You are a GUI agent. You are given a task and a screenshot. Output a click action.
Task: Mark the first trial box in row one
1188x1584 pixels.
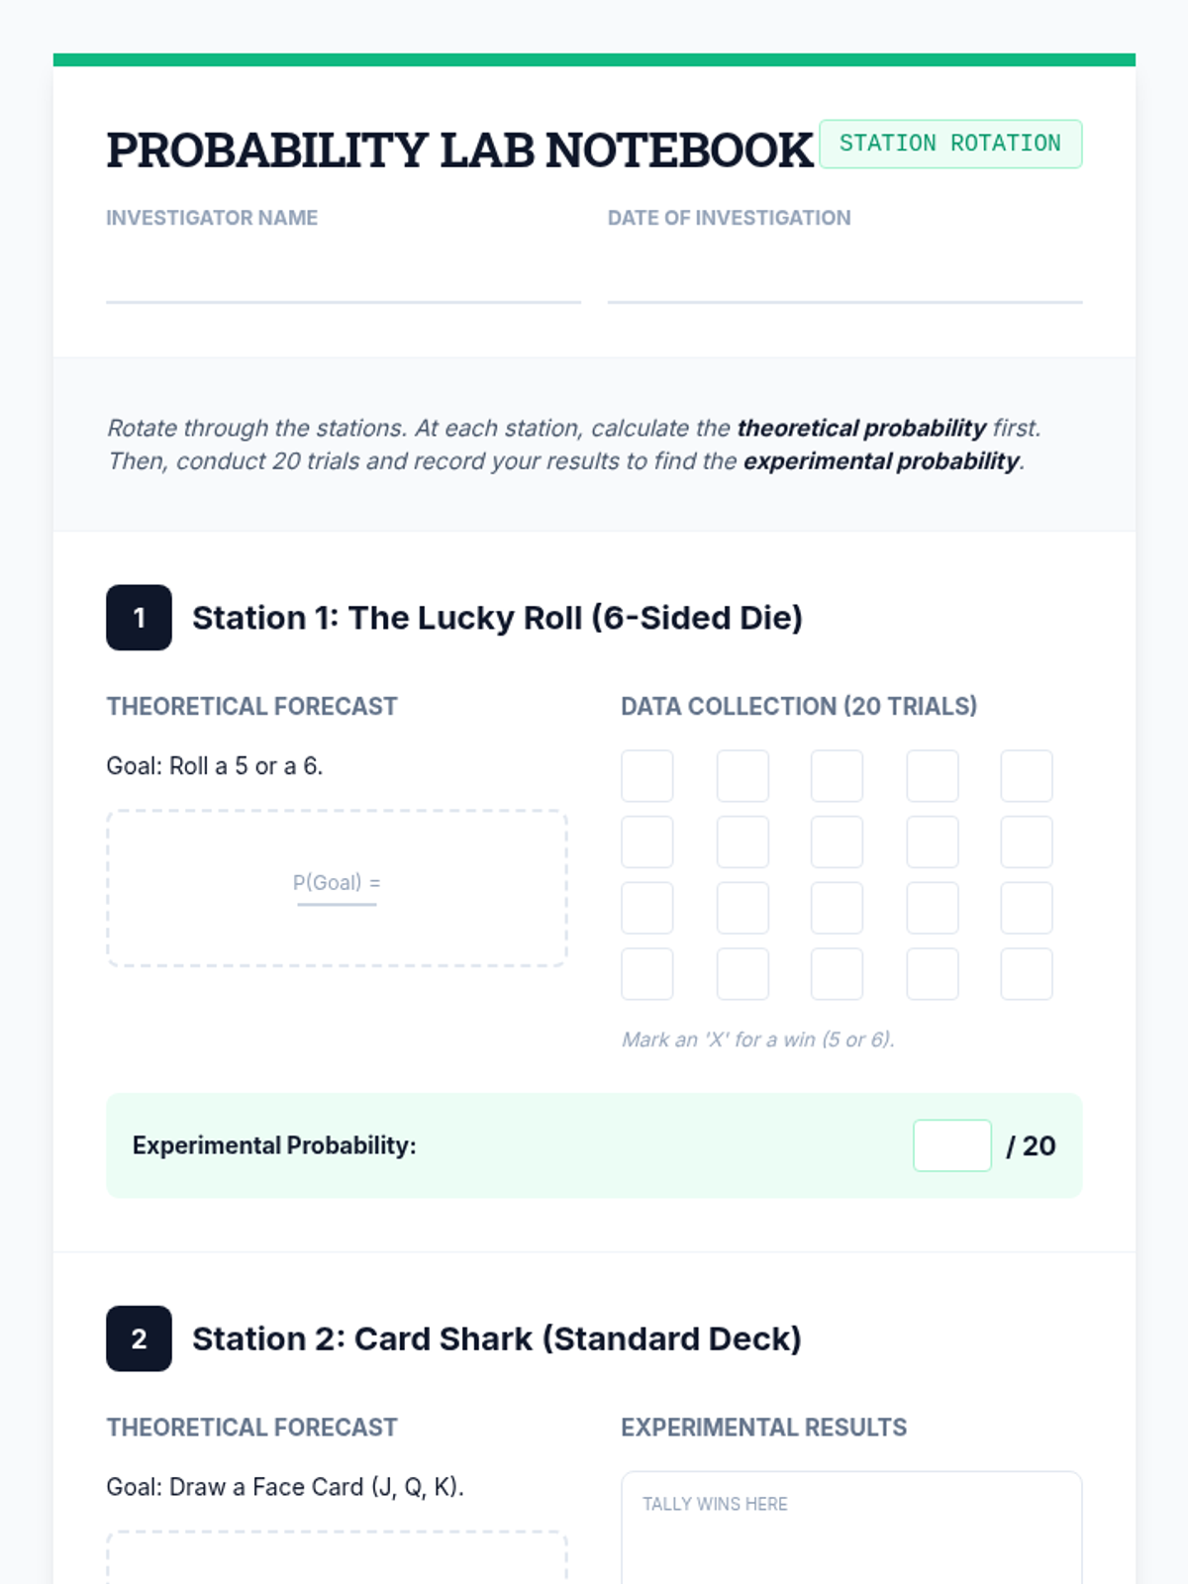point(647,776)
